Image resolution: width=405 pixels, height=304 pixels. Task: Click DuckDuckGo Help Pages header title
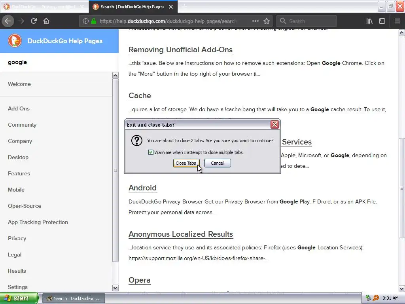click(x=65, y=41)
